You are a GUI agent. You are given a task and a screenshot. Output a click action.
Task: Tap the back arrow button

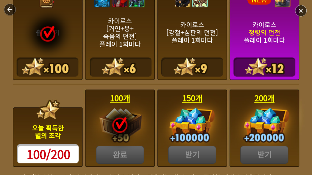pos(10,9)
